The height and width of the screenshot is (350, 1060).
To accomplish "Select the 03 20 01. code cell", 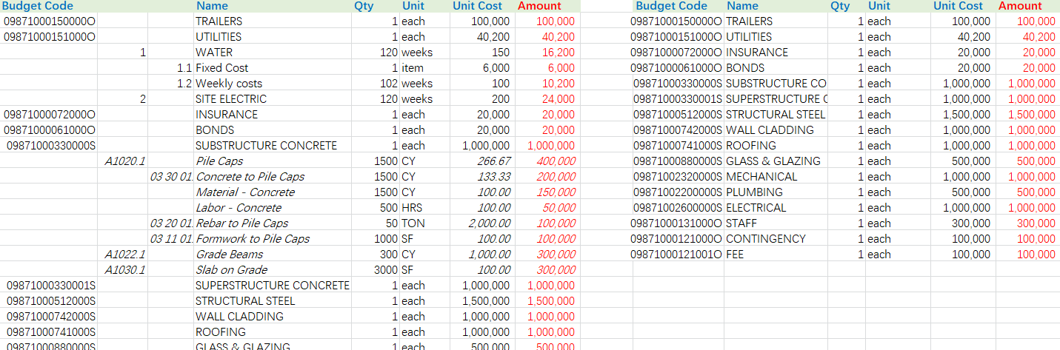I will (x=172, y=223).
